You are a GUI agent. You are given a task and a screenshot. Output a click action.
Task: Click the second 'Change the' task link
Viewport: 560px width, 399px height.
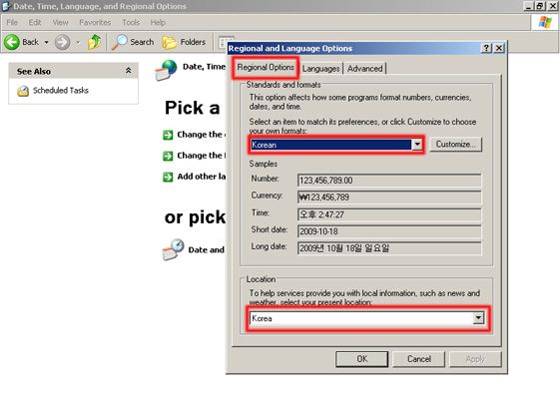(x=202, y=156)
